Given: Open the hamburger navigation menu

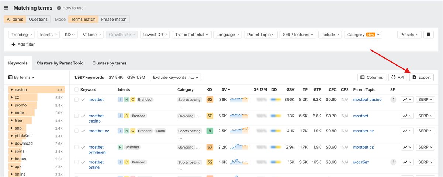Looking at the screenshot, I should pyautogui.click(x=6, y=8).
